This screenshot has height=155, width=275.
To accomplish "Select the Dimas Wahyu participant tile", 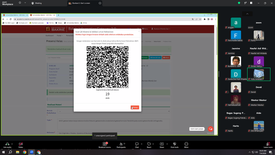I will click(259, 62).
